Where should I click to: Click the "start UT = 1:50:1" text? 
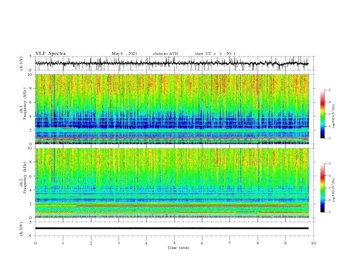(x=215, y=54)
